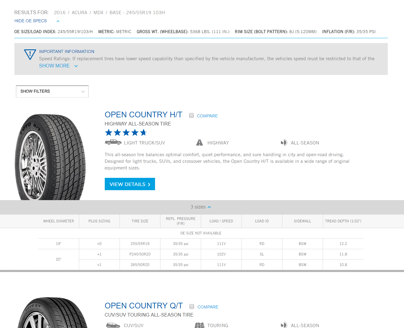The width and height of the screenshot is (404, 328).
Task: Check Compare box for Open Country H/T
Action: point(191,115)
